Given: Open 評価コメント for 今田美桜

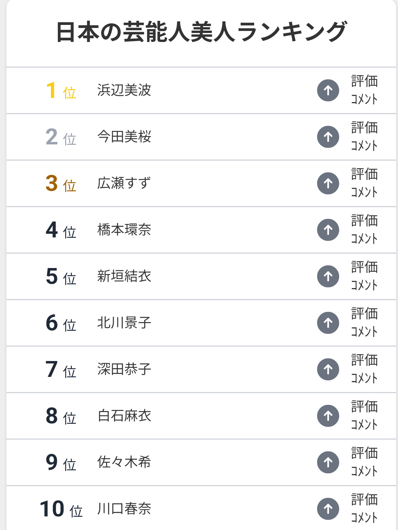Looking at the screenshot, I should 364,136.
